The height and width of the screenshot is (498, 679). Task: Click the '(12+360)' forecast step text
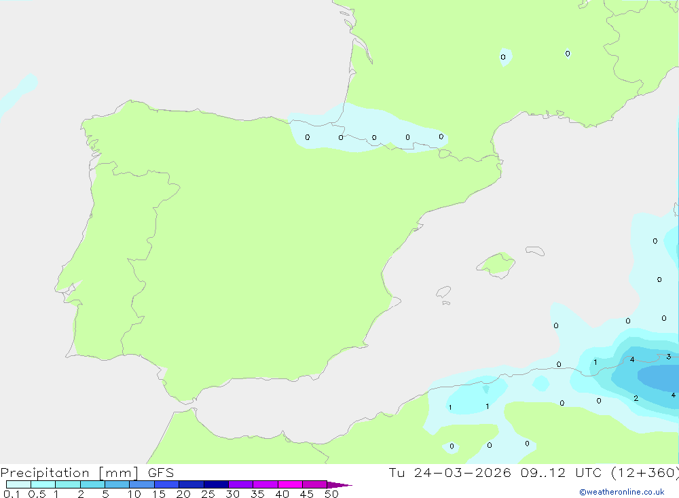[x=645, y=473]
